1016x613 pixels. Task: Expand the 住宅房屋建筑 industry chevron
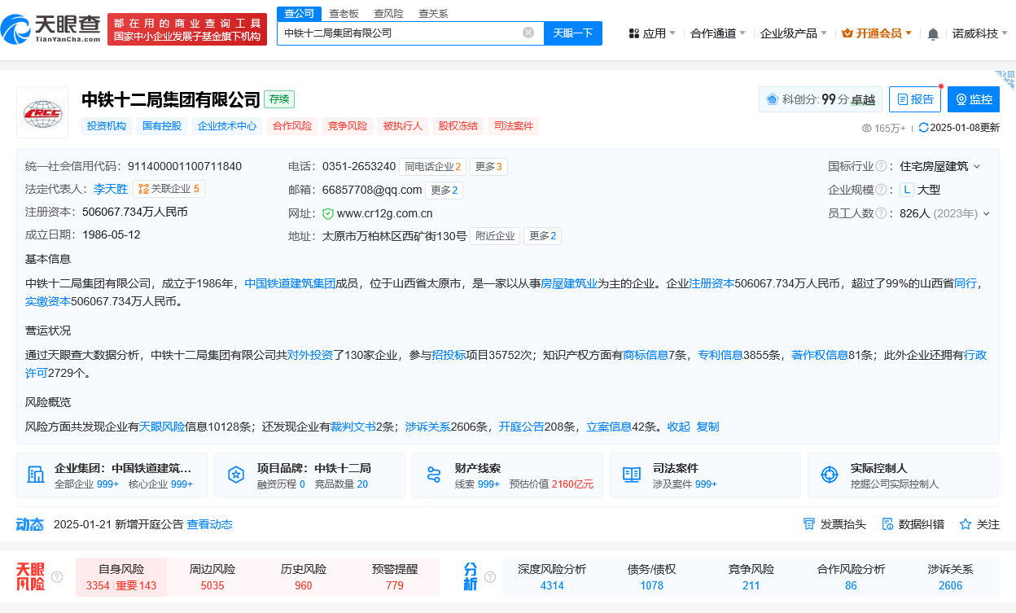[x=977, y=166]
